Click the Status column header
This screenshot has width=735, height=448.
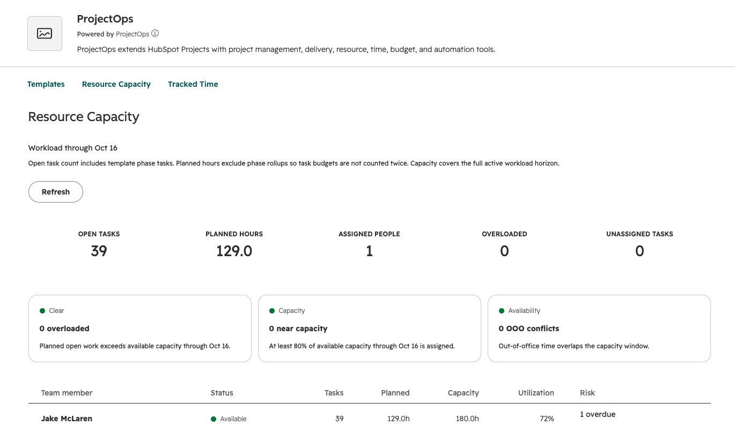[222, 393]
